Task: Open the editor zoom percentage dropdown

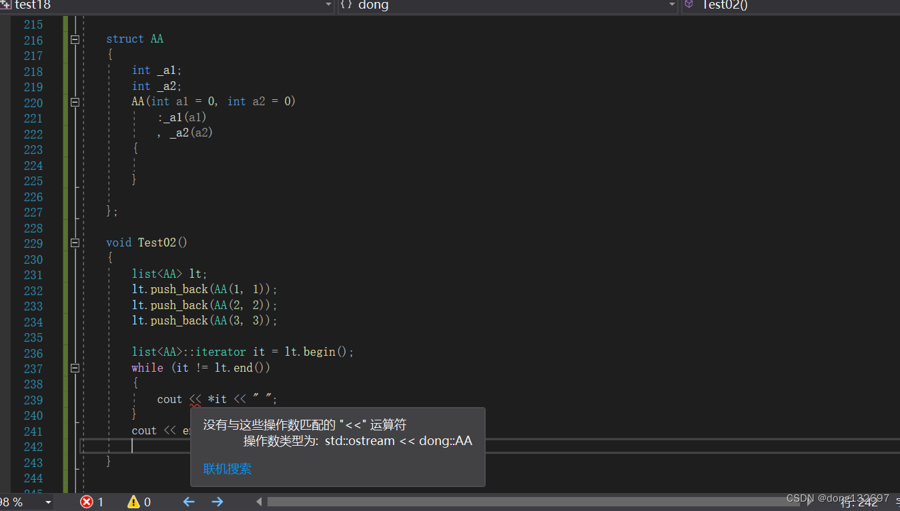Action: pos(48,502)
